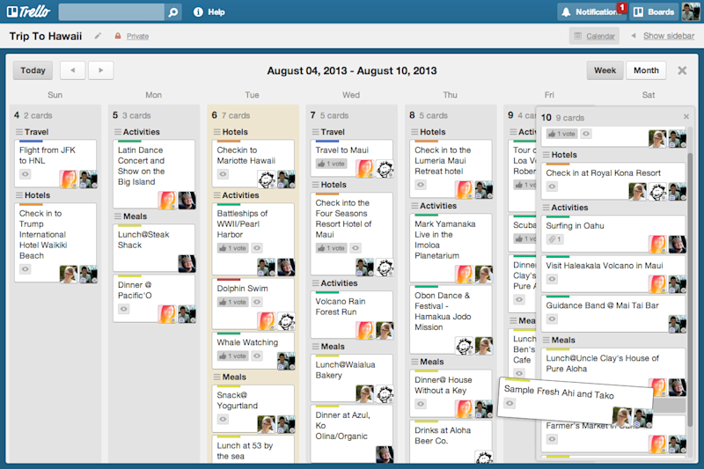This screenshot has height=469, width=704.
Task: Click attachment badge on Surfing in Oahu
Action: coord(554,239)
